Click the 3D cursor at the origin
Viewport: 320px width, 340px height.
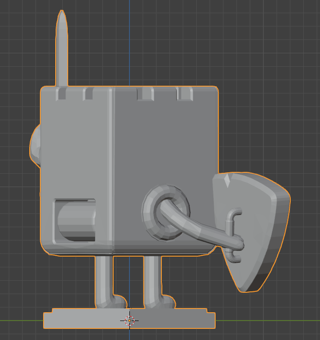click(129, 321)
